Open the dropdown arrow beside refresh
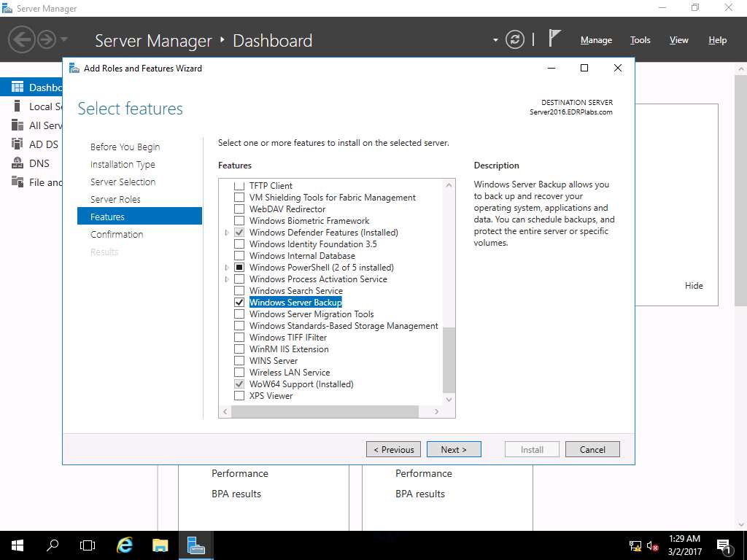The image size is (747, 560). [495, 40]
